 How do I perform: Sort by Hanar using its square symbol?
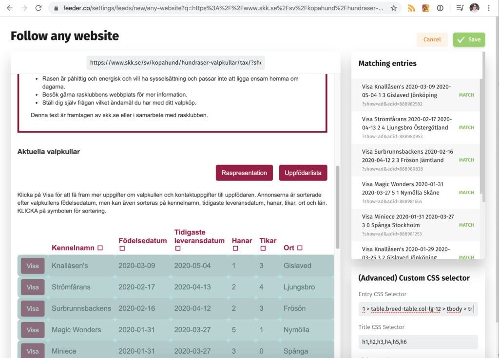point(235,249)
